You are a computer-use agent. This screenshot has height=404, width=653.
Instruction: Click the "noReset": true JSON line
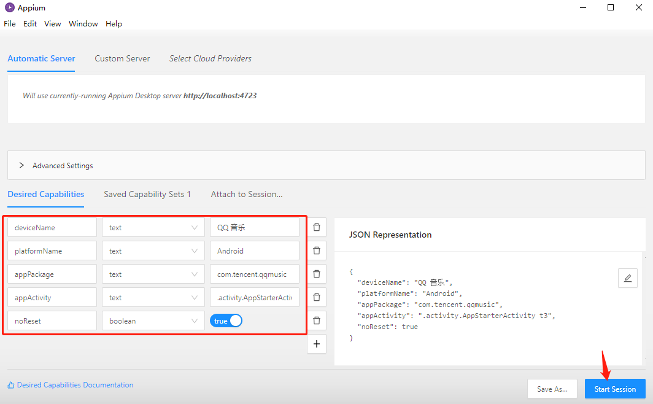click(387, 327)
